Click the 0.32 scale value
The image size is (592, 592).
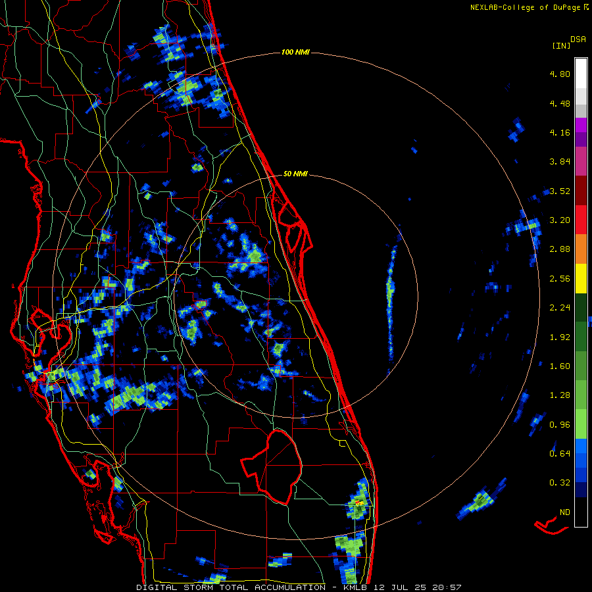point(560,483)
